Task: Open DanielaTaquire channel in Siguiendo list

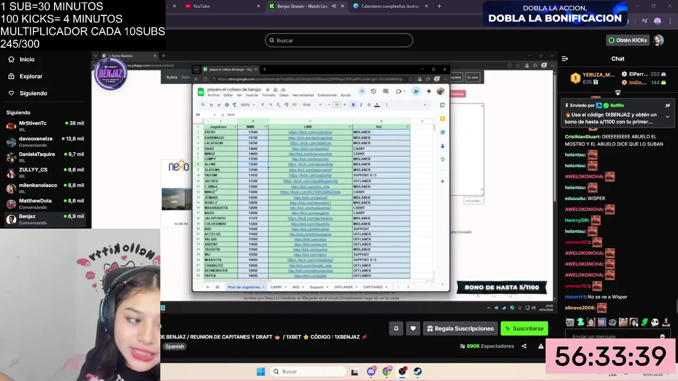Action: [46, 157]
